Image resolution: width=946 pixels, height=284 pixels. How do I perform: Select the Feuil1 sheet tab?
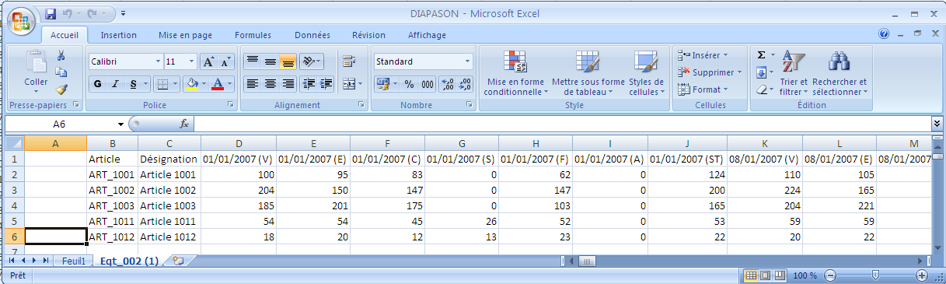tap(74, 261)
